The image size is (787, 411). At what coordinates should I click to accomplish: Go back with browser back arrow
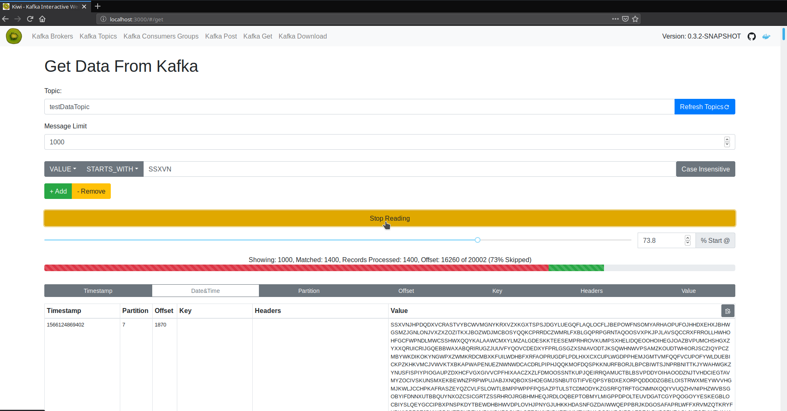click(x=5, y=19)
